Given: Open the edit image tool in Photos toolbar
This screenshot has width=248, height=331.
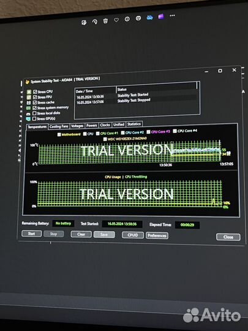Looking at the screenshot, I should pos(84,23).
